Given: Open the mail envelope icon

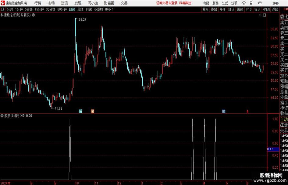Looking at the screenshot, I should tap(260, 3).
